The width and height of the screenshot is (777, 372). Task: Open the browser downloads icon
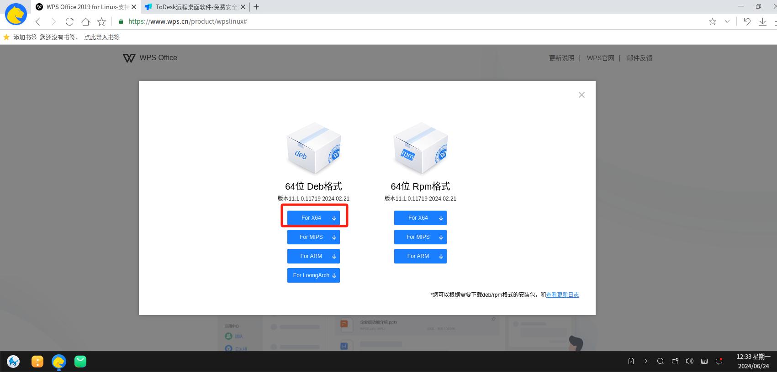click(x=762, y=21)
